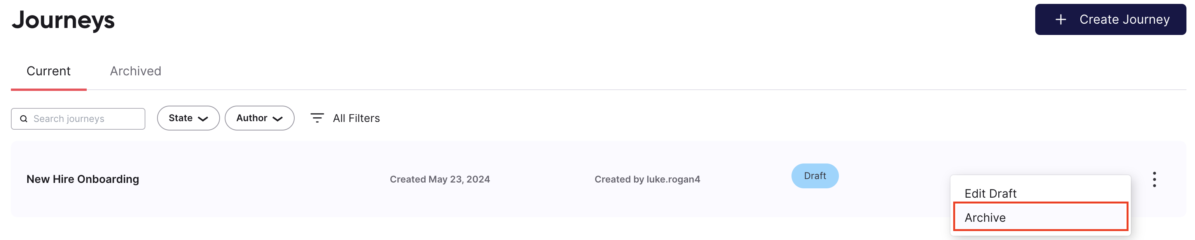Screen dimensions: 1195x240
Task: Open the three-dot menu for New Hire Onboarding
Action: pyautogui.click(x=1154, y=179)
